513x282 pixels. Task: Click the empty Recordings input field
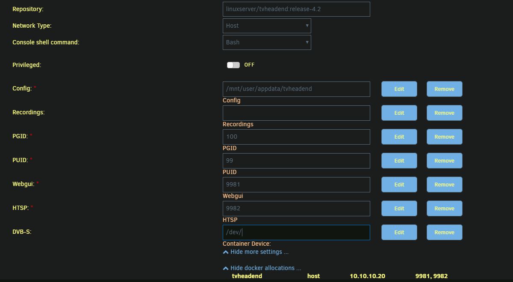[296, 113]
